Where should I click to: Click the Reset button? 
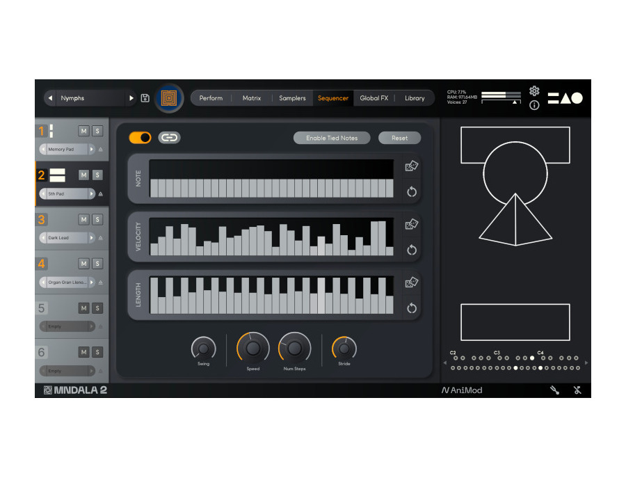pos(400,138)
